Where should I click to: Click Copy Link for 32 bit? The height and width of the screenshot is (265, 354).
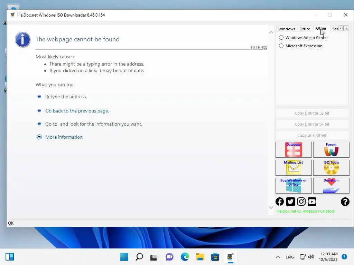(312, 113)
